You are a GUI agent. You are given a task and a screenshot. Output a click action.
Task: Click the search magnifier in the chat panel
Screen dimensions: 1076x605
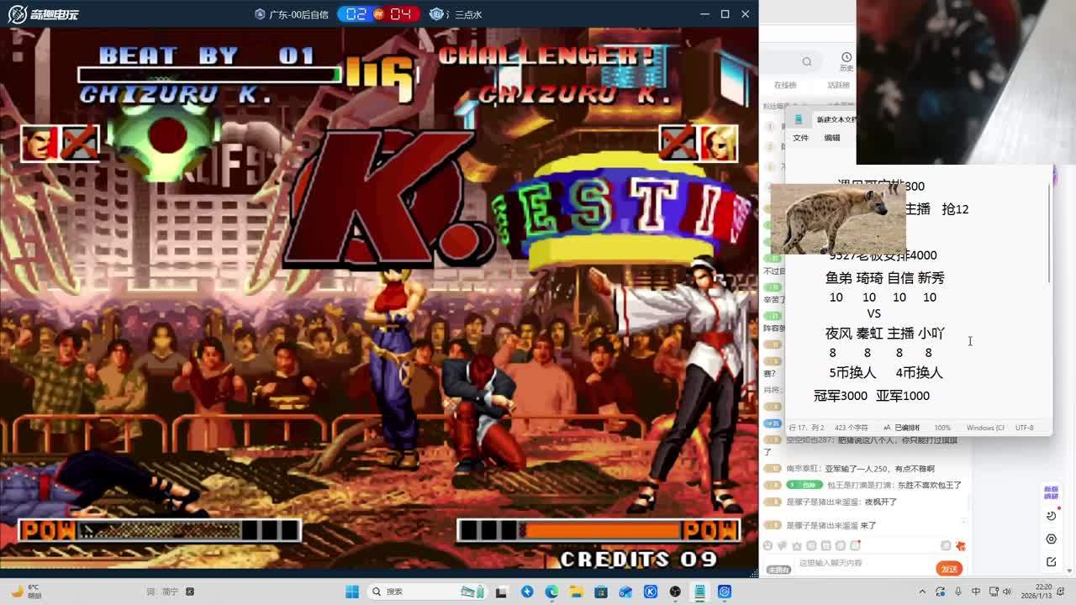pos(807,61)
